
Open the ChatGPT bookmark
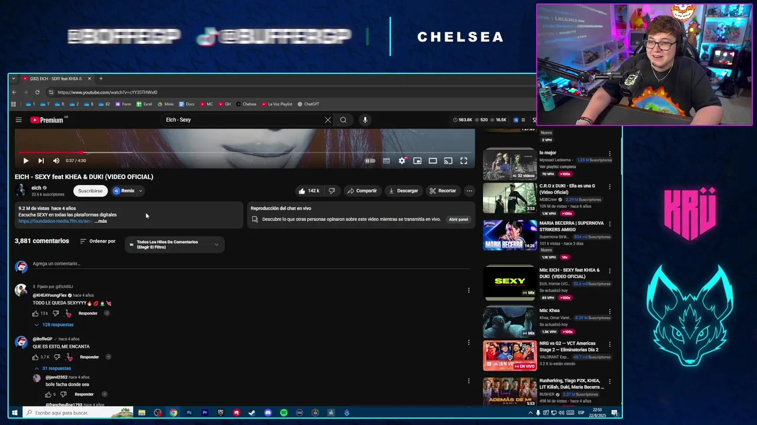[x=308, y=104]
